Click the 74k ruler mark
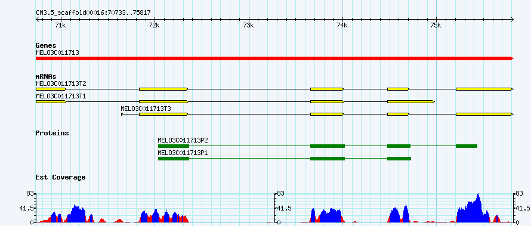The image size is (531, 226). [x=342, y=26]
